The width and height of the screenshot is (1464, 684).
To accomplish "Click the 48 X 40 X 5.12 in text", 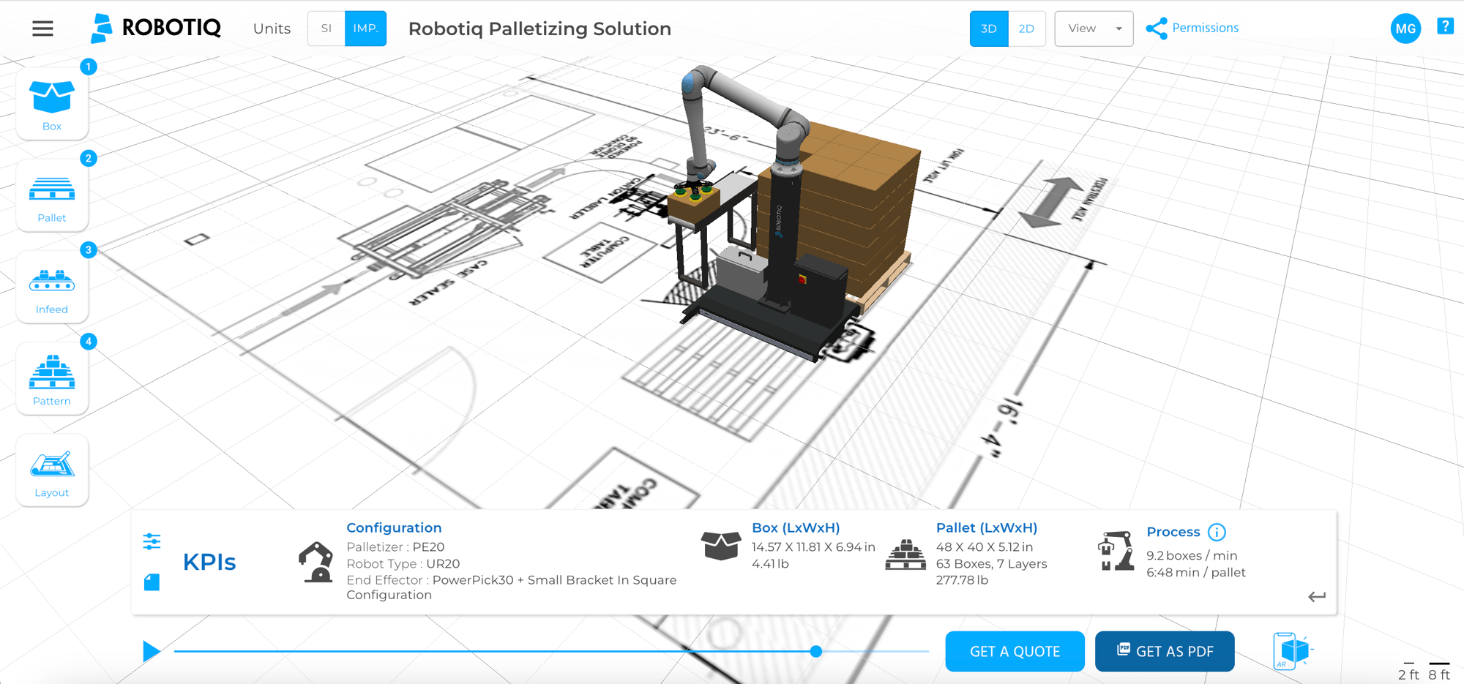I will (x=985, y=546).
